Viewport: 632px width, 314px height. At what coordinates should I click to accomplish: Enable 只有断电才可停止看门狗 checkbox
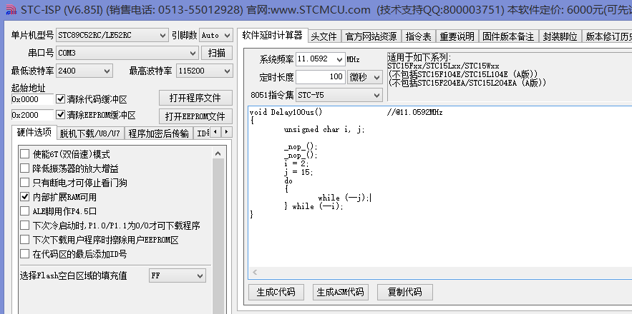tap(25, 183)
